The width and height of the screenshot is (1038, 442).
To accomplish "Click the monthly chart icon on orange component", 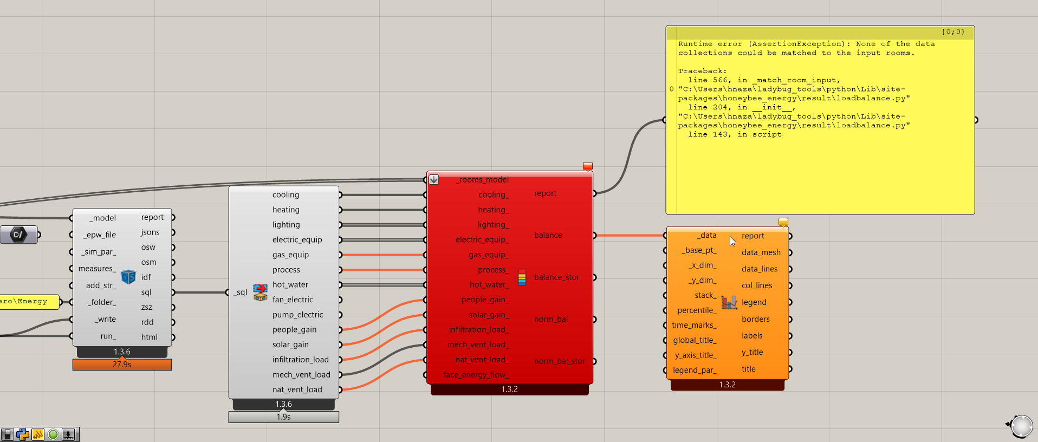I will [x=729, y=302].
